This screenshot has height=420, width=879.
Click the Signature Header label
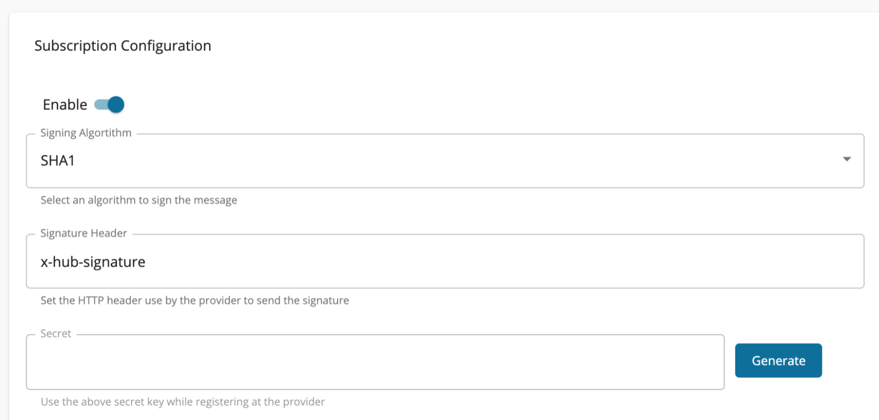pyautogui.click(x=83, y=233)
